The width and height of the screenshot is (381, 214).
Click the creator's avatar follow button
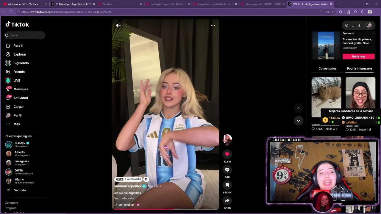(x=227, y=139)
